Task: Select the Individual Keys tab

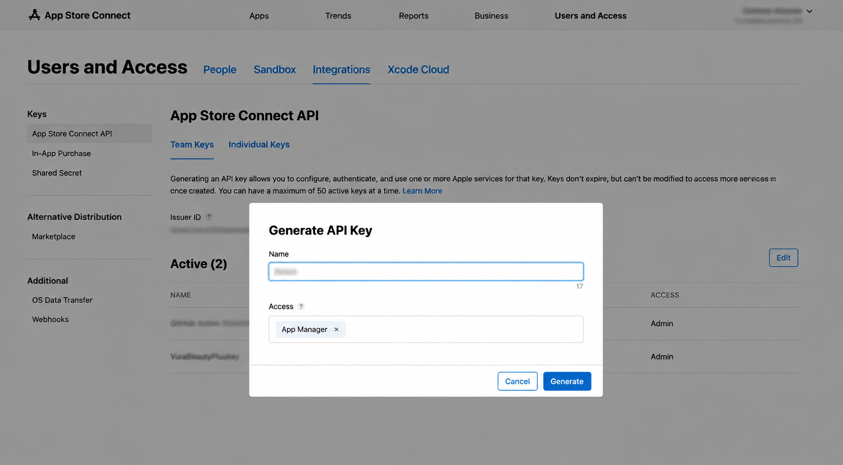Action: coord(259,144)
